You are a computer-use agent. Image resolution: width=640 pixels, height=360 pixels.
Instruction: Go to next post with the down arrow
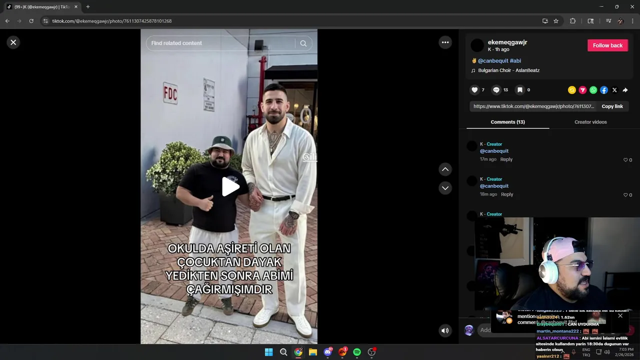tap(445, 188)
